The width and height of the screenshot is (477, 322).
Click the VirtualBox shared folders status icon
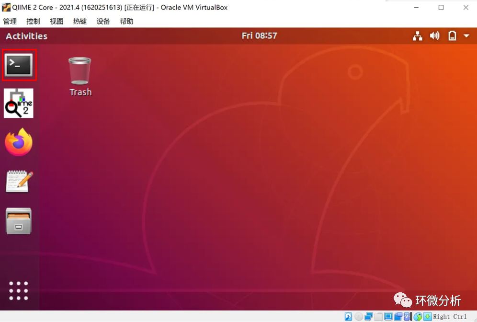pyautogui.click(x=378, y=317)
